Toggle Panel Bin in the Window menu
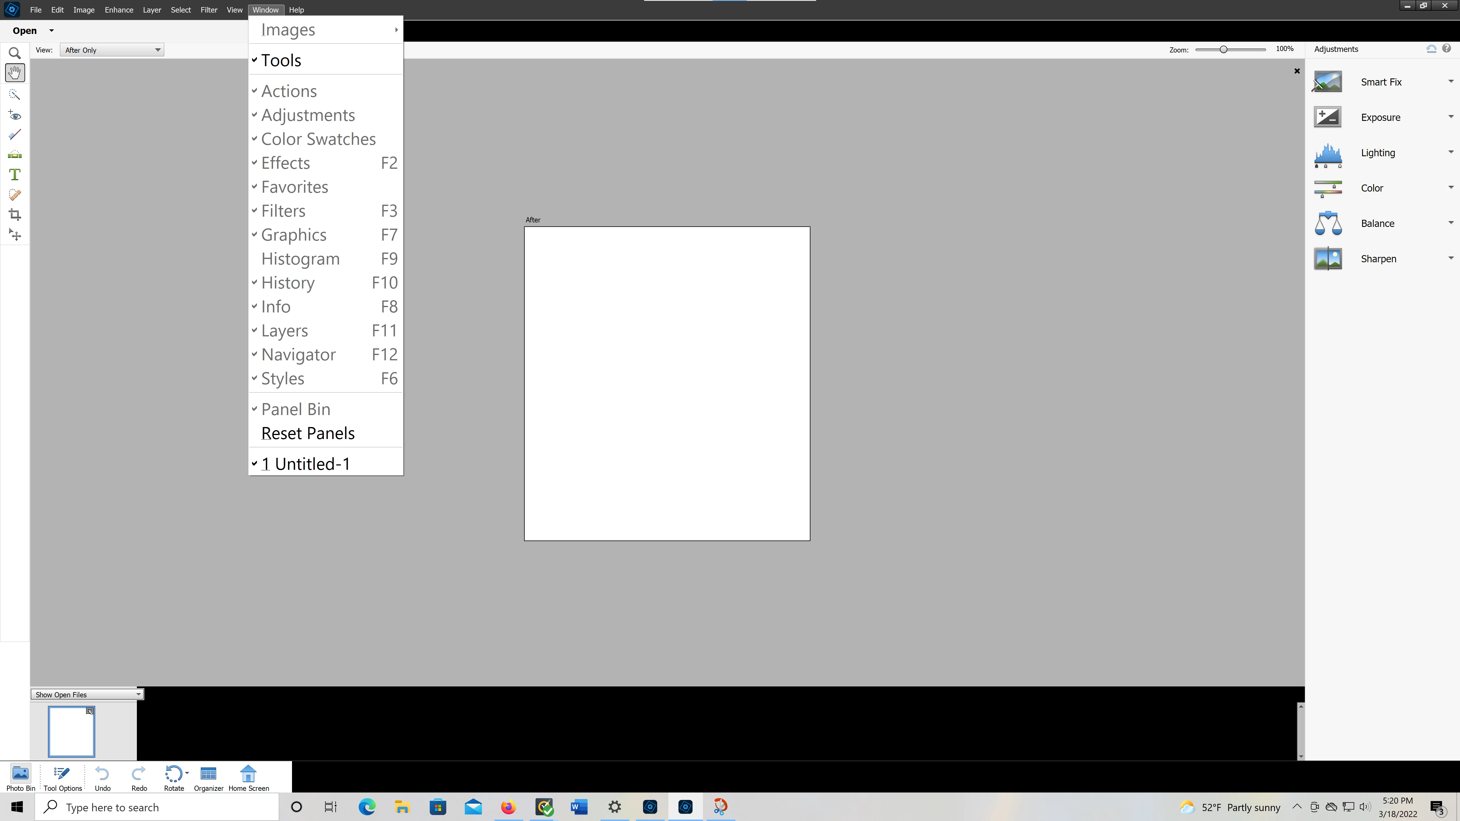Viewport: 1460px width, 821px height. [x=295, y=409]
